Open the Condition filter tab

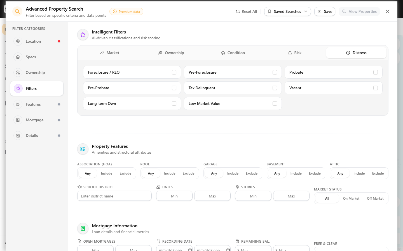[233, 53]
